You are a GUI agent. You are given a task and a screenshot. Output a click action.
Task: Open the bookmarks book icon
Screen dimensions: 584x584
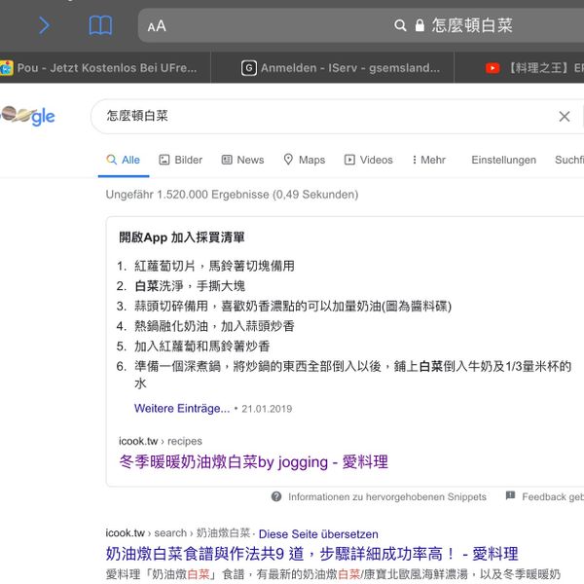coord(100,25)
